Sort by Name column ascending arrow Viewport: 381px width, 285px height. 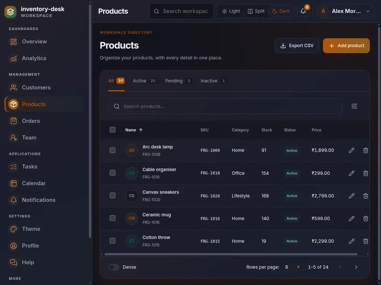(141, 130)
